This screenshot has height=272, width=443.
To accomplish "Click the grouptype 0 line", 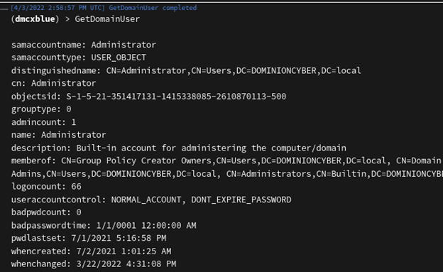I will click(x=41, y=109).
